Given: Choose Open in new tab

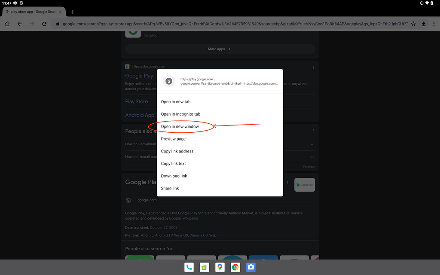Looking at the screenshot, I should [220, 102].
